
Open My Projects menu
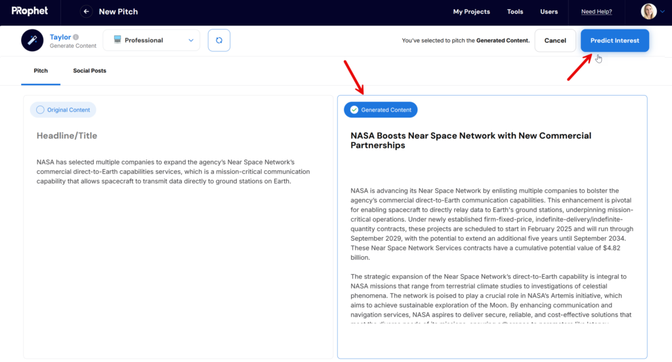pos(471,12)
